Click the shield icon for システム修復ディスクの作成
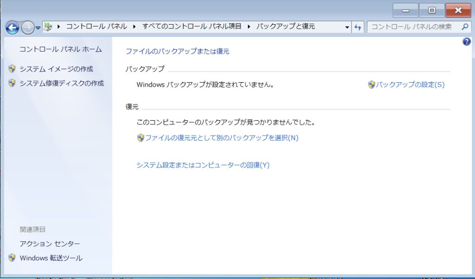This screenshot has height=279, width=475. (x=12, y=84)
